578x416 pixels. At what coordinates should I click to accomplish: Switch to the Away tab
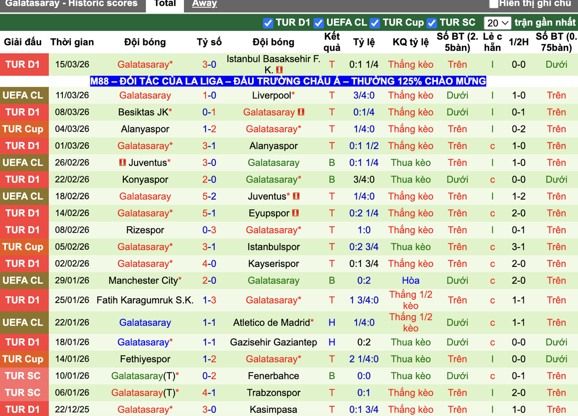point(204,4)
